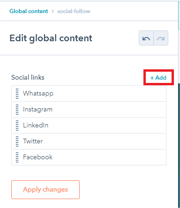This screenshot has width=180, height=208.
Task: Click the undo arrow icon
Action: point(146,38)
